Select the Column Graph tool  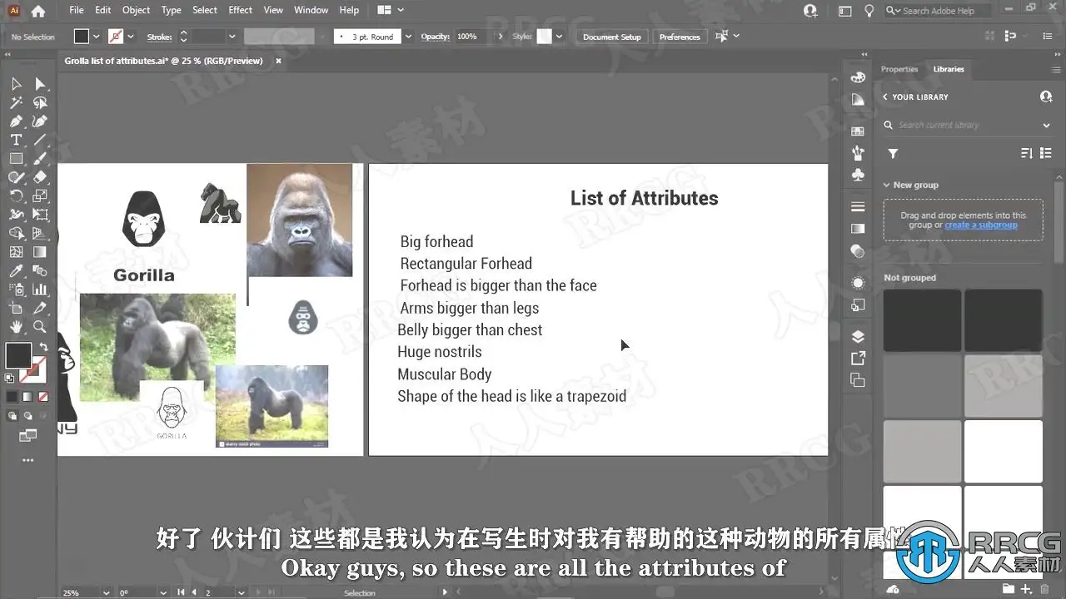click(39, 290)
